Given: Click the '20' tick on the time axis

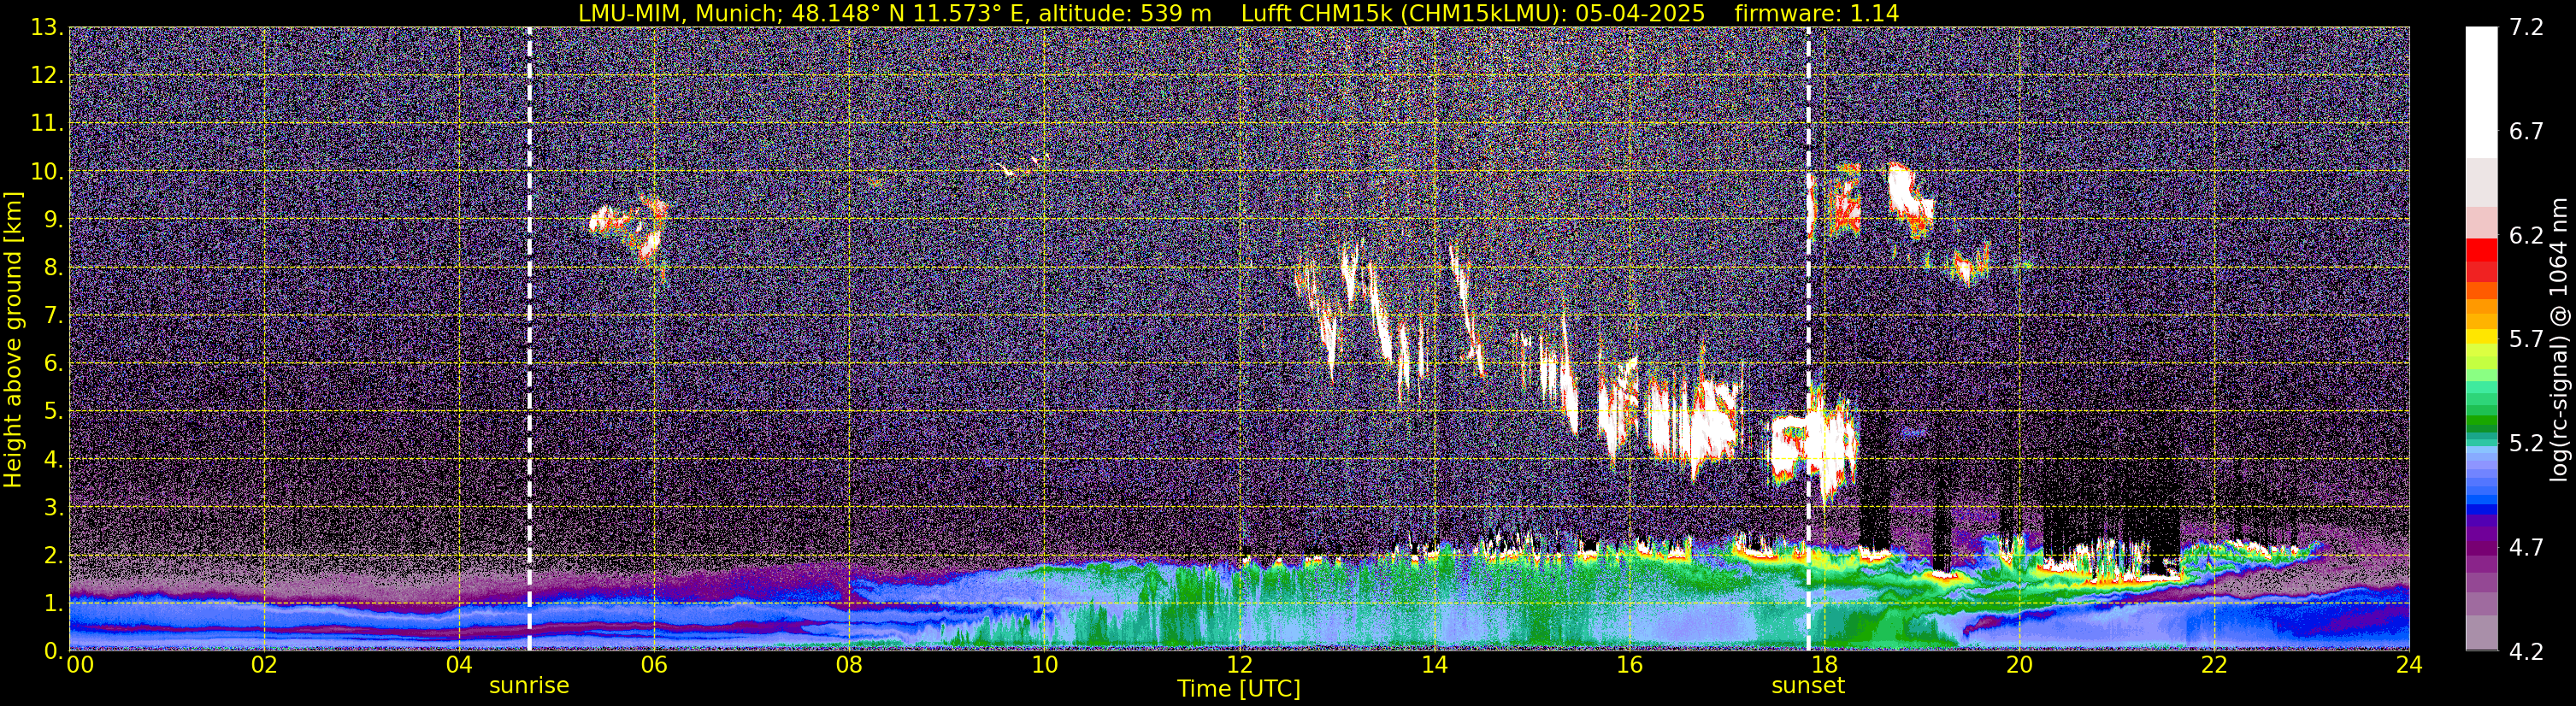Looking at the screenshot, I should 2019,666.
